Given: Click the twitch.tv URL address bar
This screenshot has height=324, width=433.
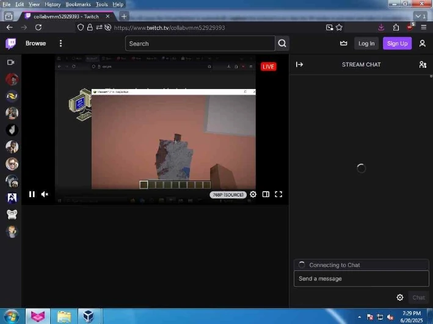Looking at the screenshot, I should [169, 27].
